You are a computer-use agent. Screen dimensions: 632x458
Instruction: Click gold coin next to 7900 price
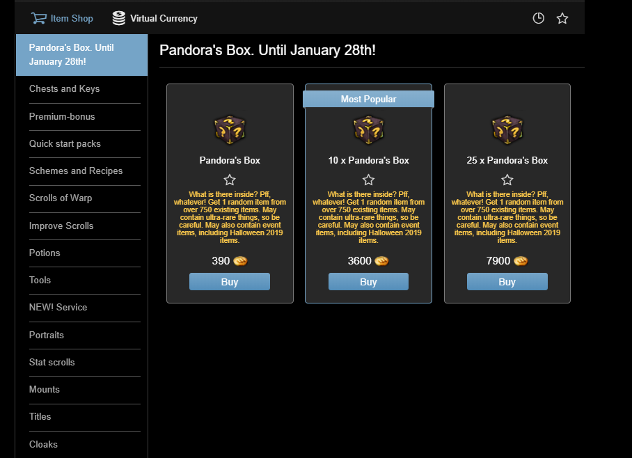click(x=521, y=261)
